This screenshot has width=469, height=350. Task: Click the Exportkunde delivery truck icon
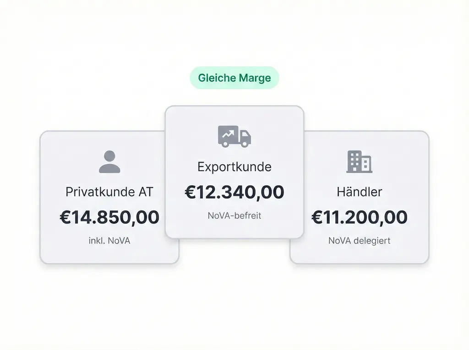click(x=234, y=136)
